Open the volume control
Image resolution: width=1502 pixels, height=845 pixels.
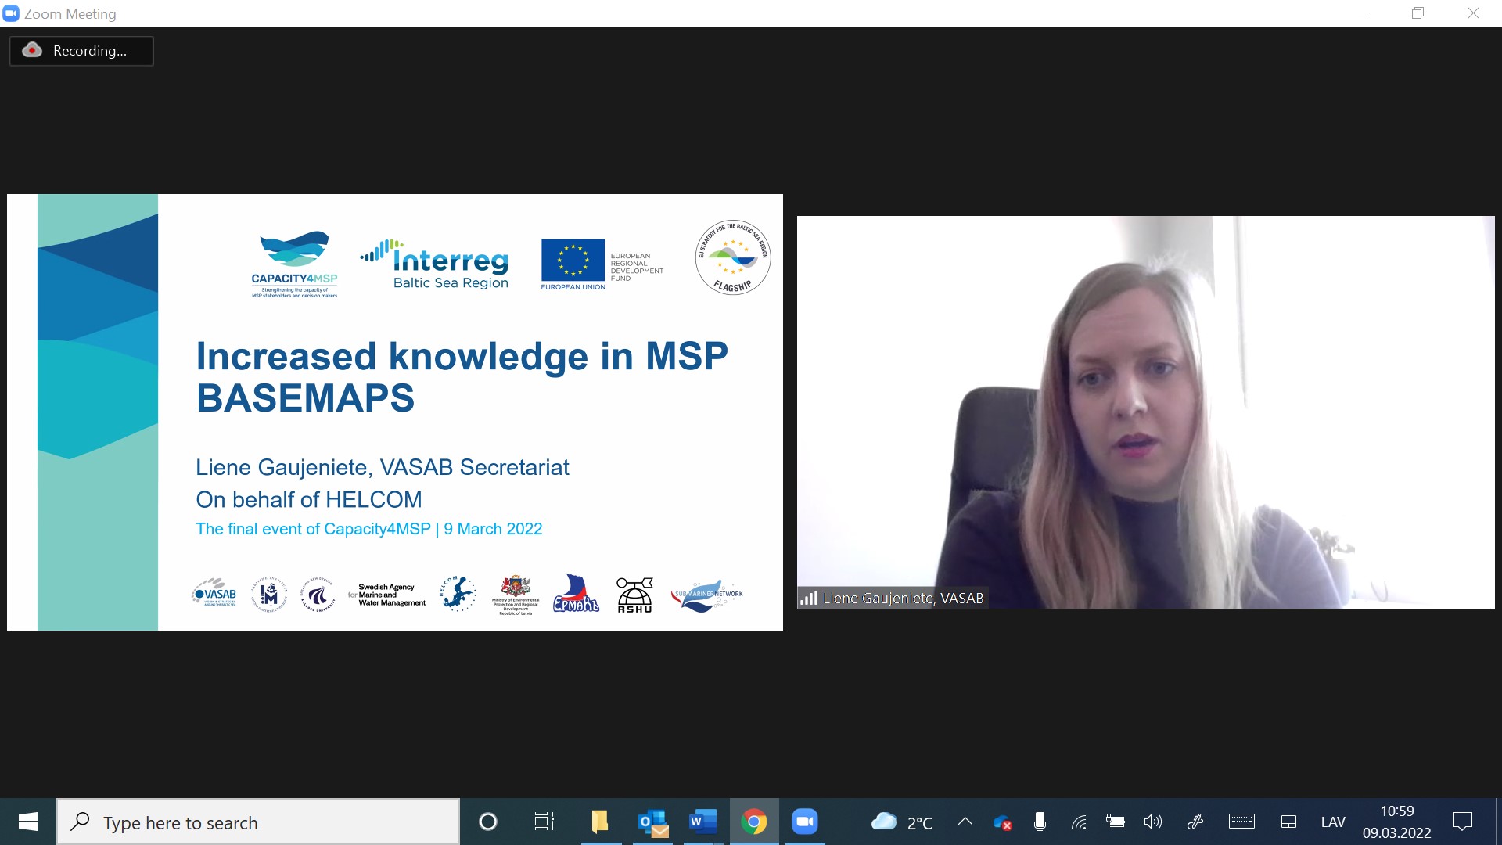[x=1152, y=822]
